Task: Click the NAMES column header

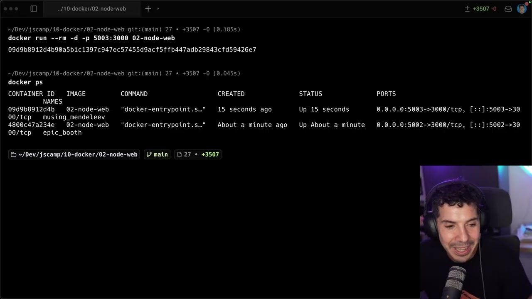Action: pos(53,102)
